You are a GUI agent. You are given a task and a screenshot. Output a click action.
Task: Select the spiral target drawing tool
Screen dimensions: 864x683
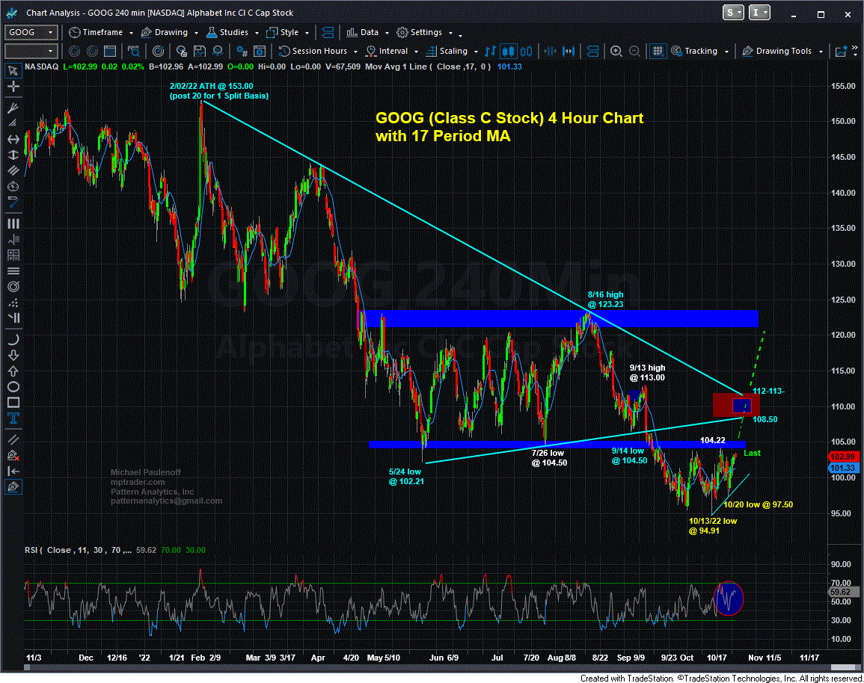(x=13, y=287)
